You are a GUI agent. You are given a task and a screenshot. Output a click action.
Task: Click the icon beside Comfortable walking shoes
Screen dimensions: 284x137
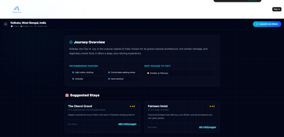pos(109,72)
